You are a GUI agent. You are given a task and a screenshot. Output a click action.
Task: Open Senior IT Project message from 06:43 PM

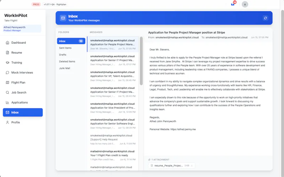point(113,92)
